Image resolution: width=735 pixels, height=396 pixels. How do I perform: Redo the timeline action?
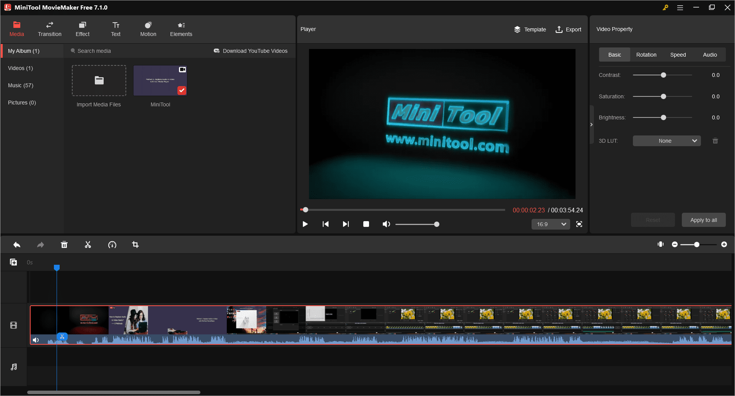coord(41,245)
